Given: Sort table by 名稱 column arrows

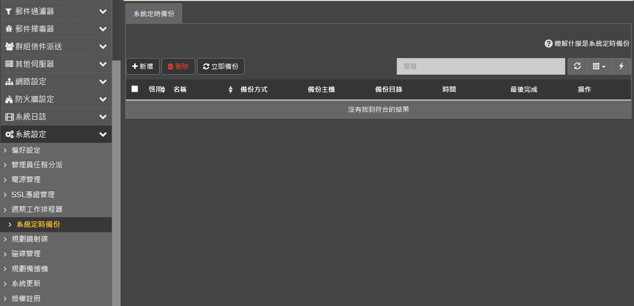Looking at the screenshot, I should 230,90.
